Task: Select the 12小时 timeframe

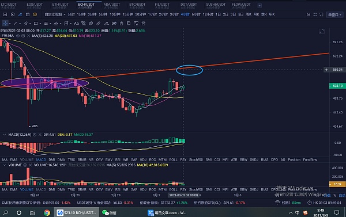Action: (x=208, y=14)
